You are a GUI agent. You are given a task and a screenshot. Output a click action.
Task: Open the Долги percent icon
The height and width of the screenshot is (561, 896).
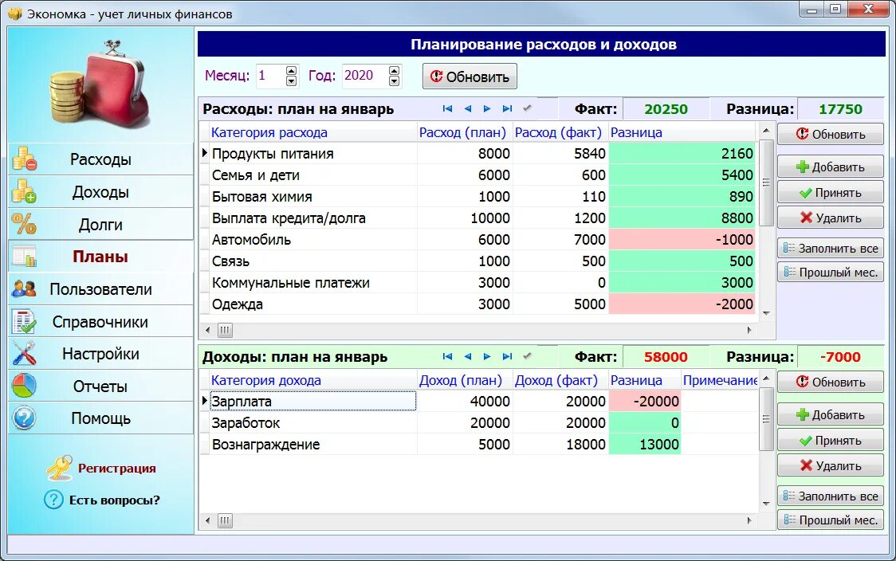24,224
